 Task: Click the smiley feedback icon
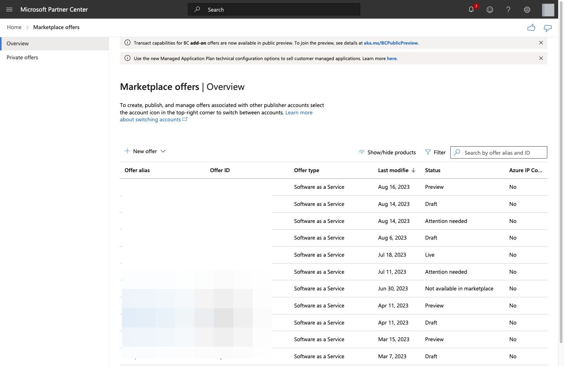click(x=490, y=9)
